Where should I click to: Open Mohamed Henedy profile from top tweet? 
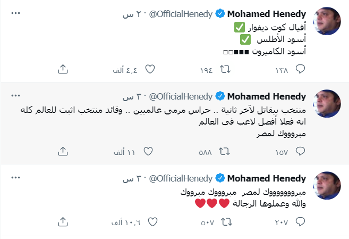267,13
